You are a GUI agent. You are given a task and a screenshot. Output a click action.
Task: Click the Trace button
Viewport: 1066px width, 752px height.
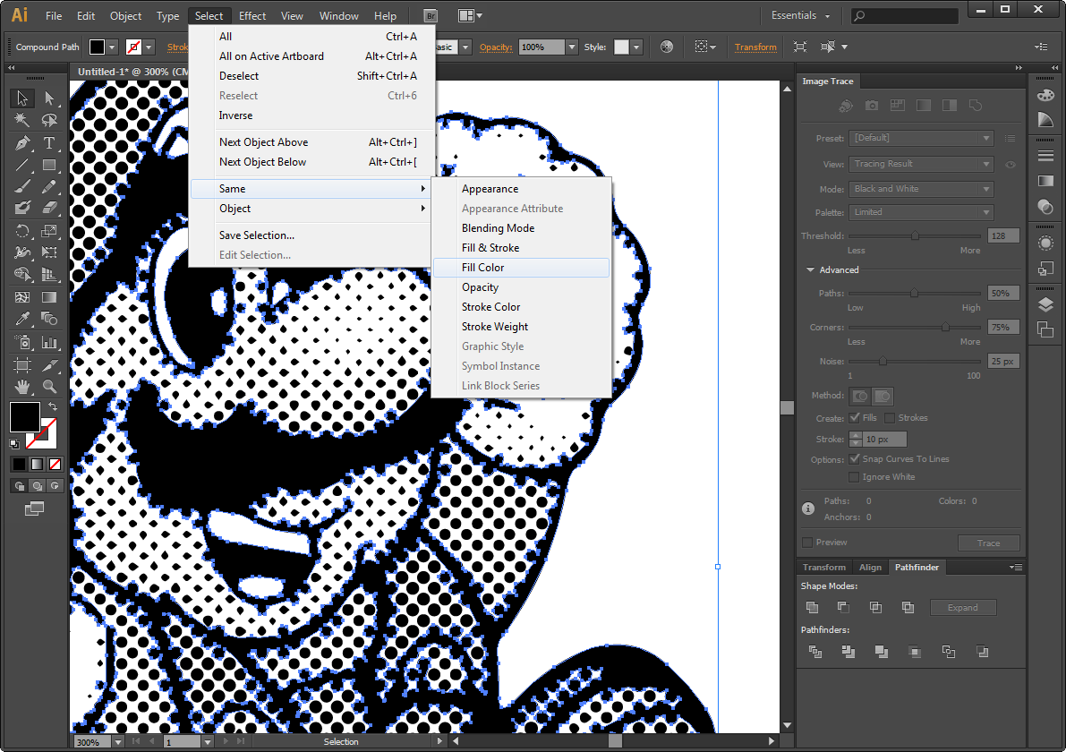pyautogui.click(x=988, y=543)
